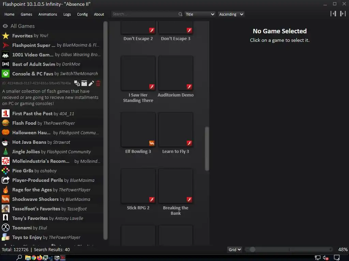Open the Pico Gr8s playlist
The width and height of the screenshot is (349, 261).
[x=52, y=171]
